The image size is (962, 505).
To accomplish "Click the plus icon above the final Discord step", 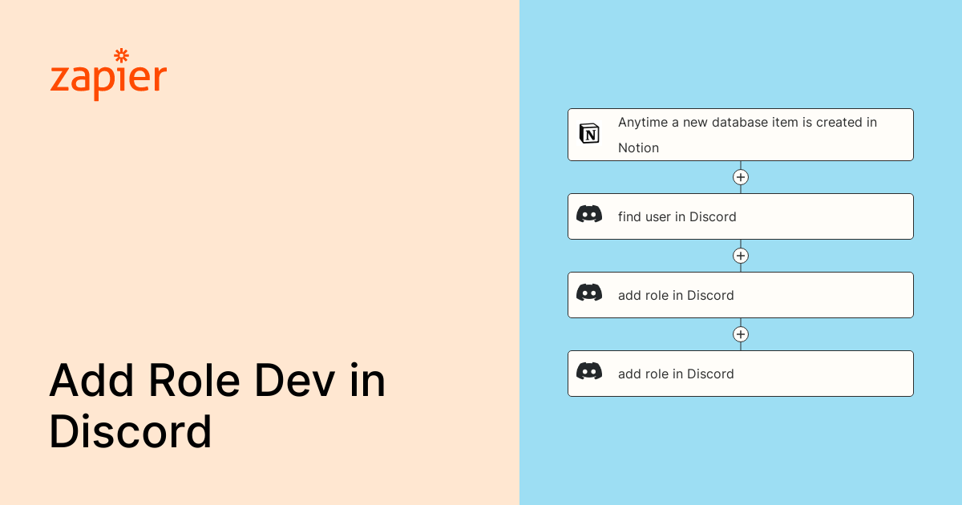I will pyautogui.click(x=741, y=334).
